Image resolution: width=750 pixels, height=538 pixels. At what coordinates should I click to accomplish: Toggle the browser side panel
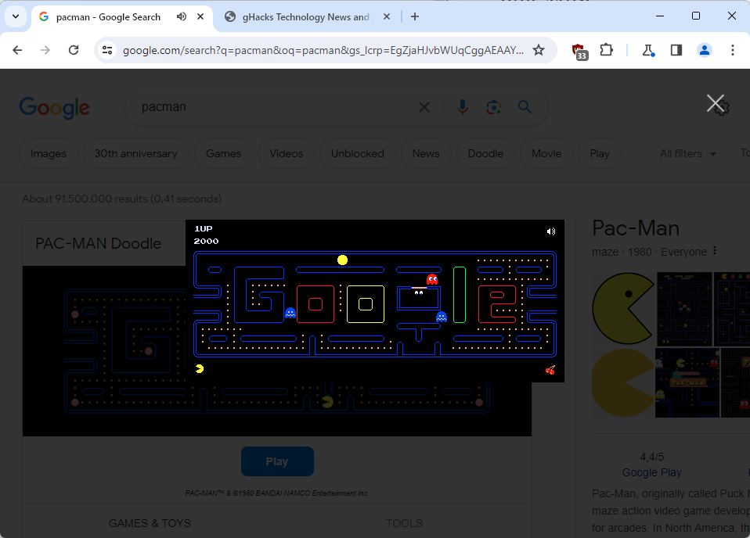tap(676, 50)
